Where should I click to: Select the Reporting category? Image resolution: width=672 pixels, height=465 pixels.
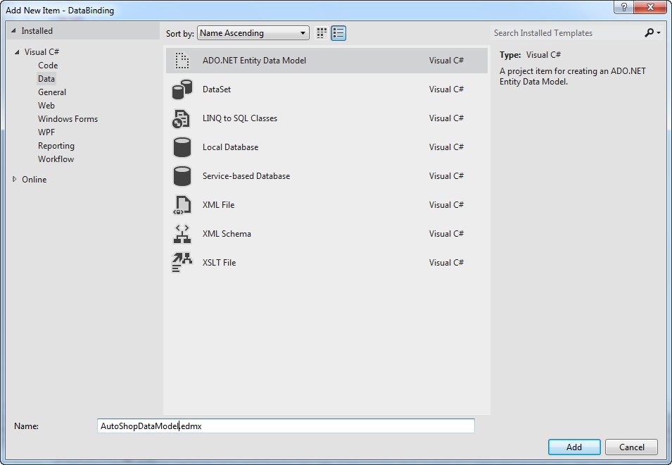[56, 145]
